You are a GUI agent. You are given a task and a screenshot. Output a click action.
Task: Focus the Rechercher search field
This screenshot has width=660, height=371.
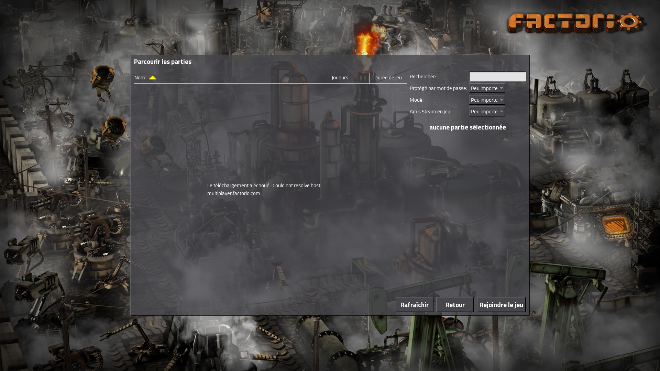[497, 77]
